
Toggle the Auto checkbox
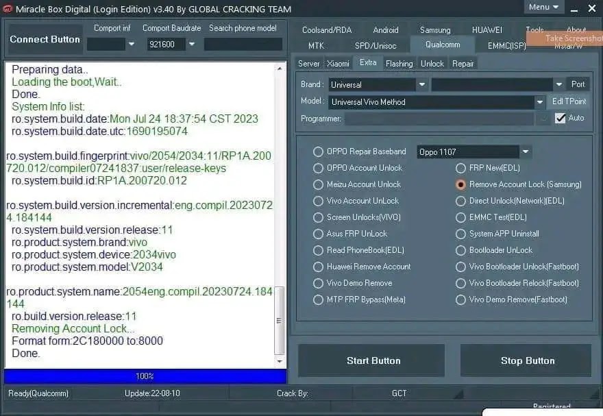[561, 118]
